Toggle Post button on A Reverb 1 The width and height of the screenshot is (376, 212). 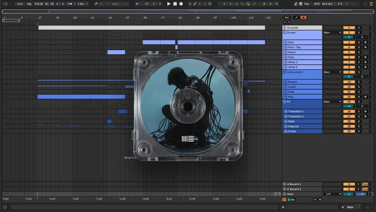tap(365, 184)
